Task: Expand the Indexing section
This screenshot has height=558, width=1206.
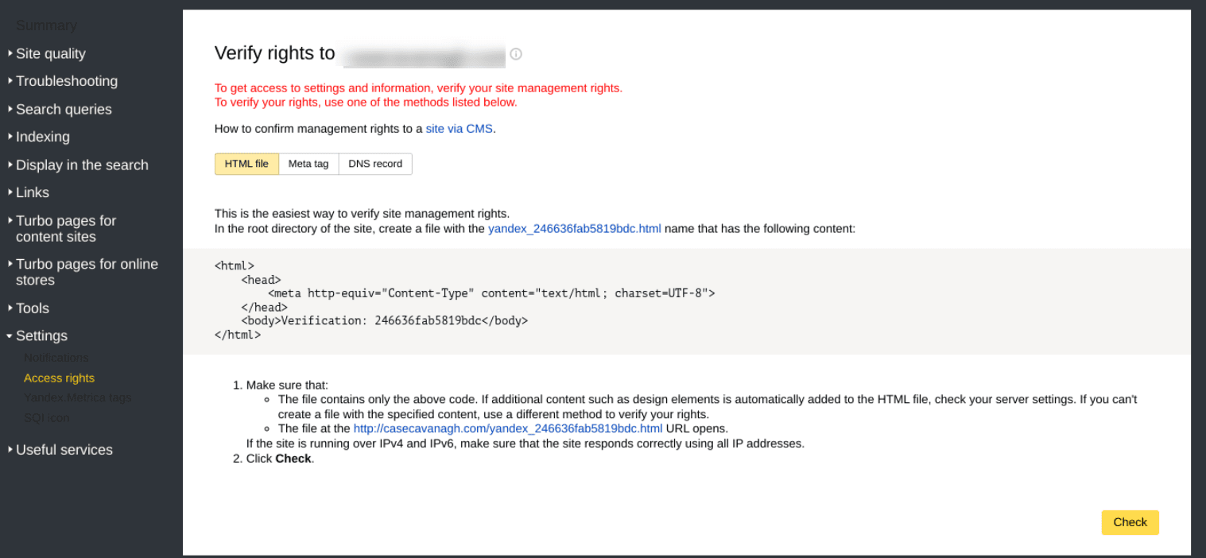Action: point(43,137)
